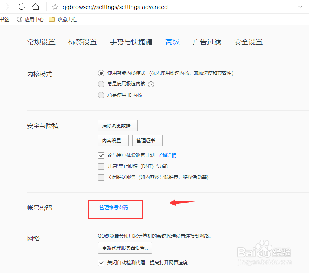
Task: Uncheck 参与用户体验改善计划 checkbox
Action: [101, 155]
